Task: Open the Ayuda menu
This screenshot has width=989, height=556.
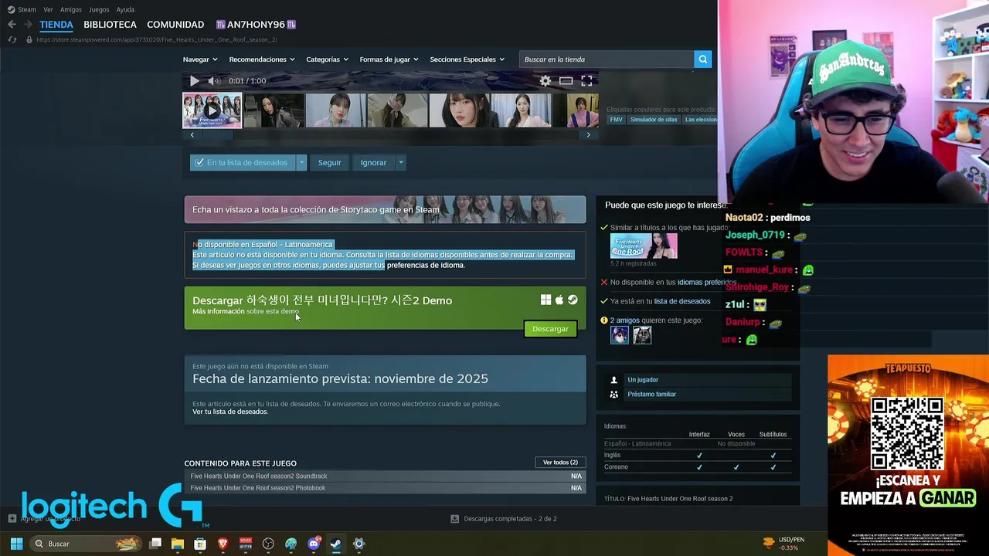Action: click(125, 9)
